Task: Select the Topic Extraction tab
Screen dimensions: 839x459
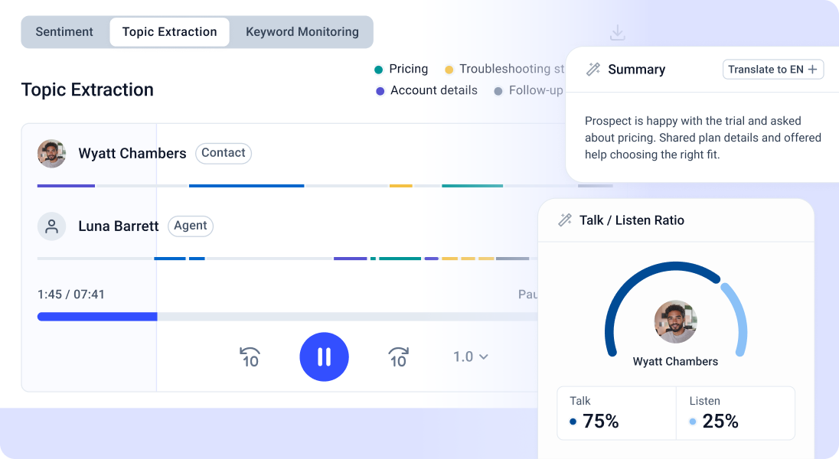Action: coord(169,32)
